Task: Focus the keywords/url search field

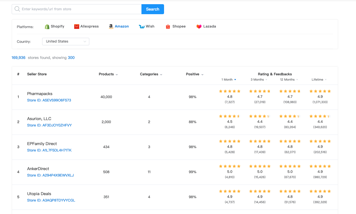Action: 77,9
